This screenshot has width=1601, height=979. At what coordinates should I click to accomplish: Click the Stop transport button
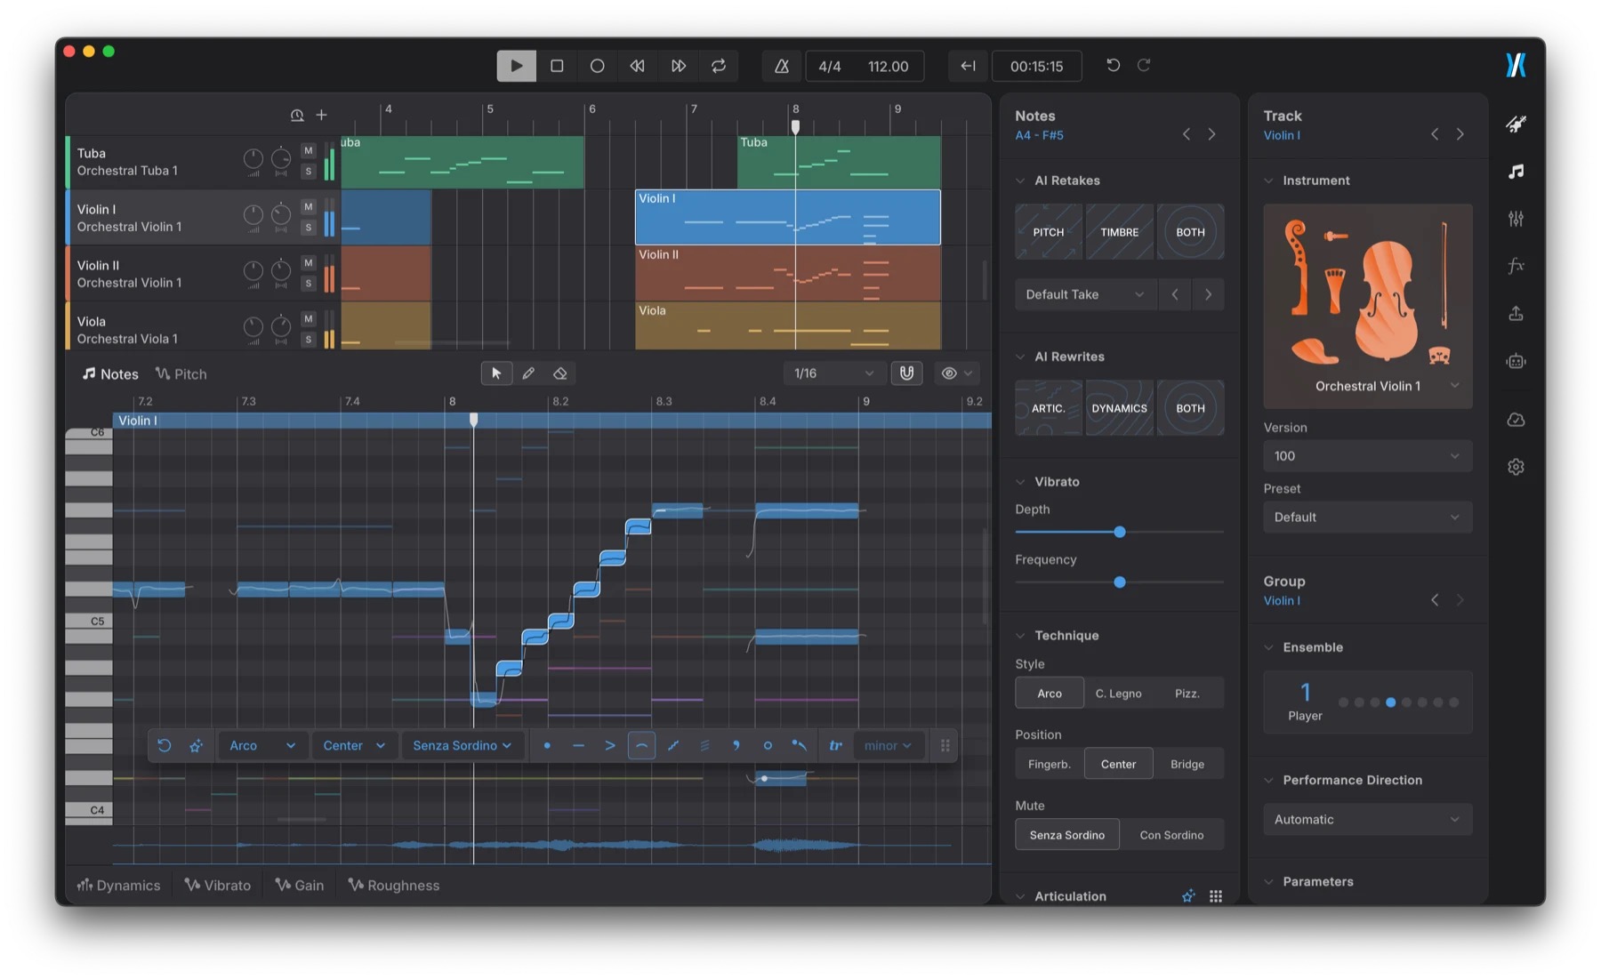point(557,66)
